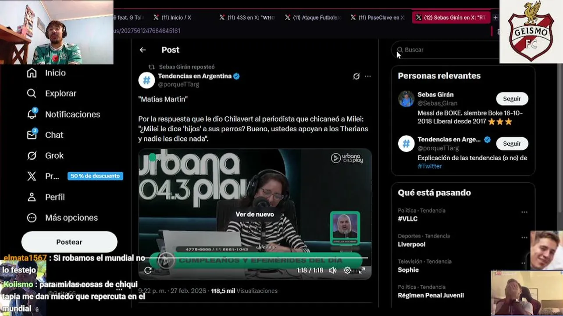Viewport: 563px width, 316px height.
Task: Open video settings gear icon
Action: click(347, 270)
